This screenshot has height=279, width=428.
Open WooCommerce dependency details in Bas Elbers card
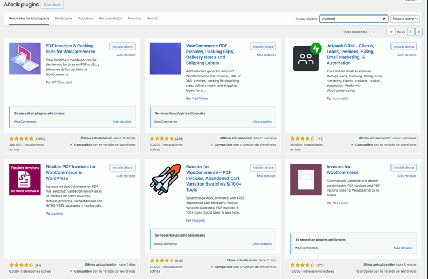click(x=403, y=248)
